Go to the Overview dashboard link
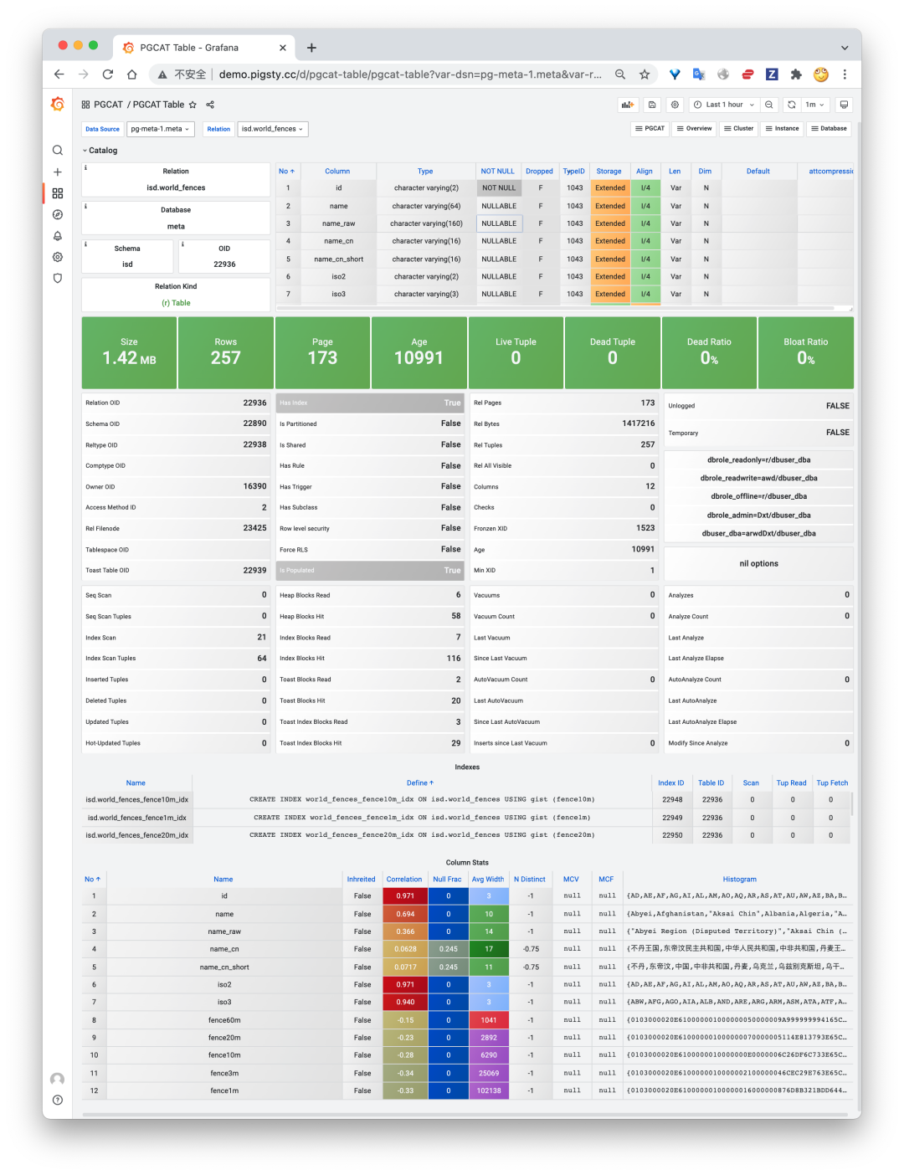This screenshot has height=1175, width=904. click(x=694, y=129)
